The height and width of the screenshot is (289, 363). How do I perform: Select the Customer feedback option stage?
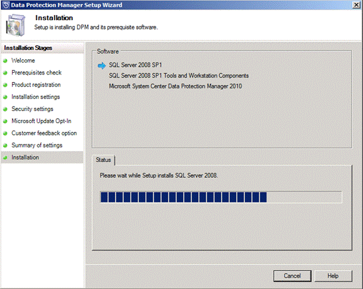click(44, 133)
